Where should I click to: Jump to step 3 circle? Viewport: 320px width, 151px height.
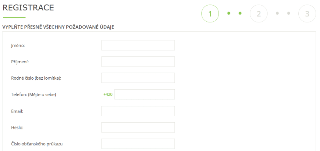click(307, 14)
